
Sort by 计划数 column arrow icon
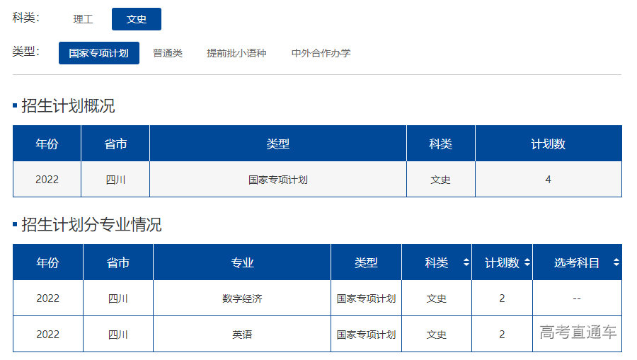(526, 262)
